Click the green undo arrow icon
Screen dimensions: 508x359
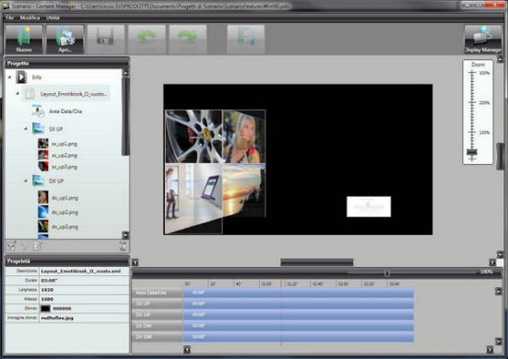click(147, 40)
